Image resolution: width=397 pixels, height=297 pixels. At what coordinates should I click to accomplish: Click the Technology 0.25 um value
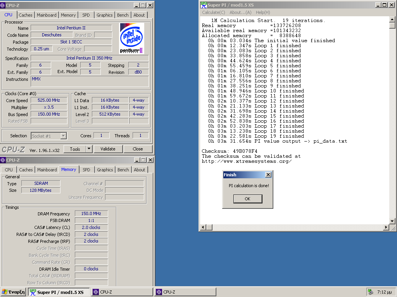pos(41,49)
